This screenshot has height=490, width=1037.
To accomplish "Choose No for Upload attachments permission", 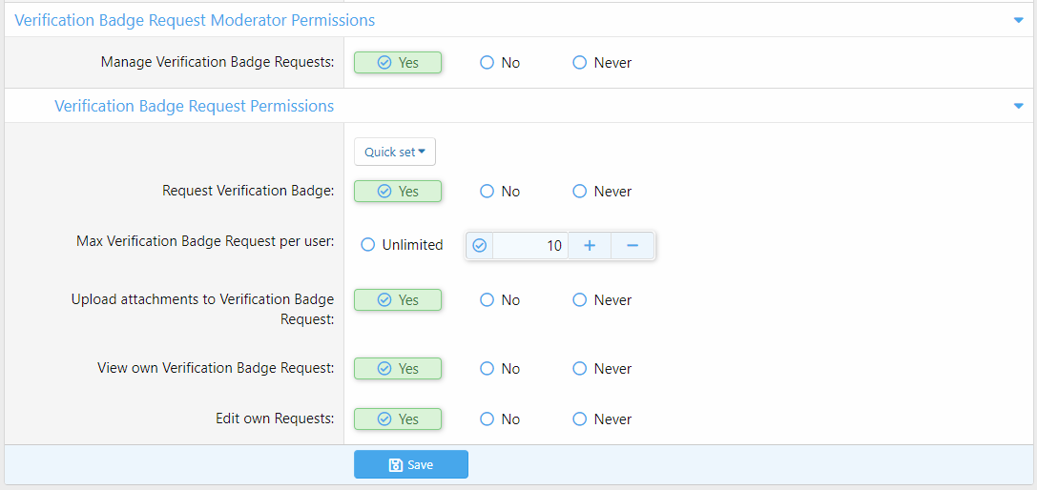I will [487, 300].
